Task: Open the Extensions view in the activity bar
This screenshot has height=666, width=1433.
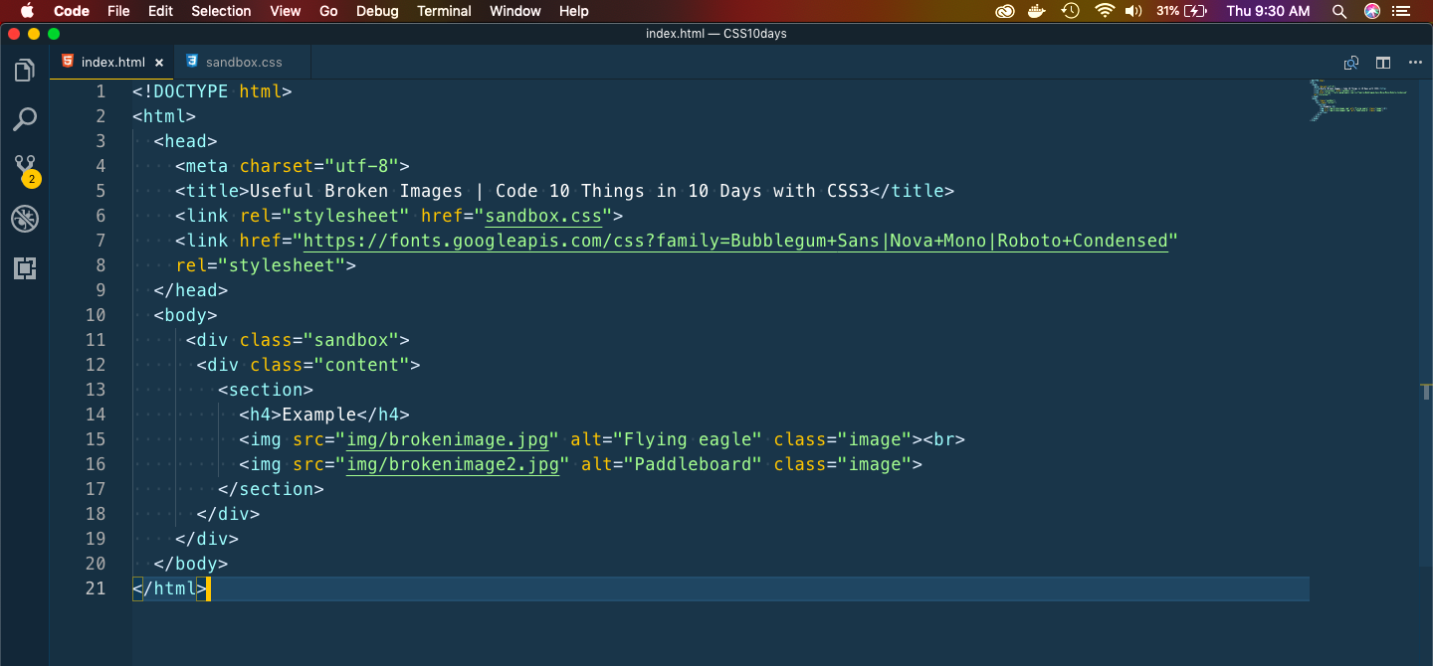Action: 25,267
